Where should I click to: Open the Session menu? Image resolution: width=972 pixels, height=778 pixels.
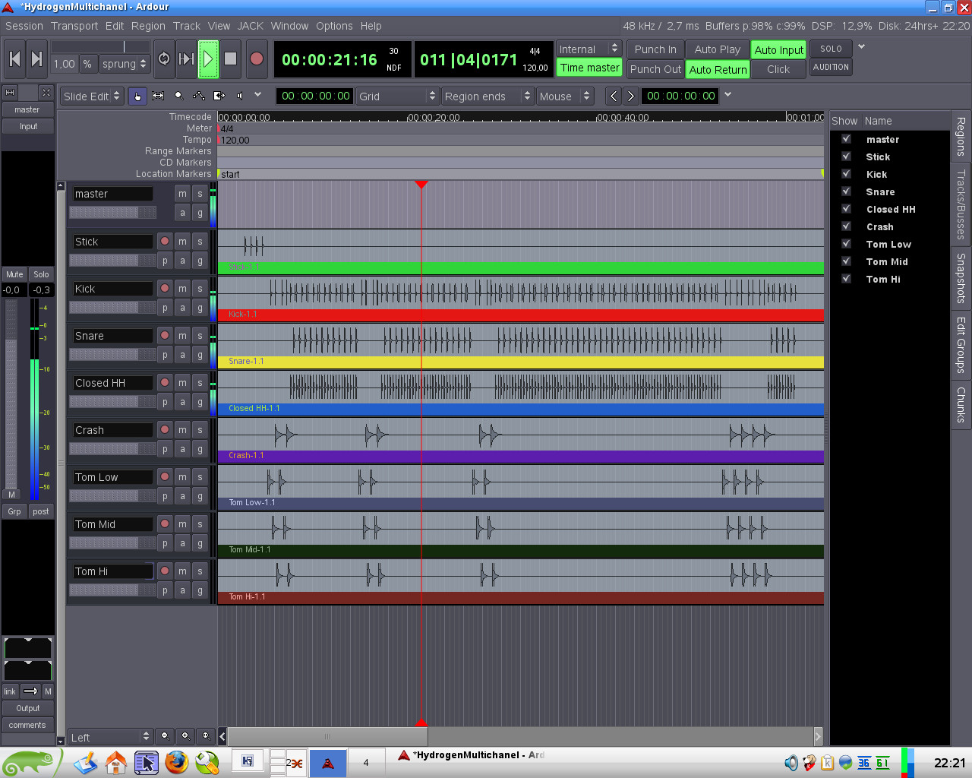click(24, 26)
